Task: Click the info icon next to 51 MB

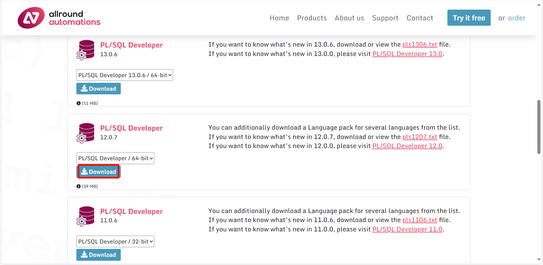Action: point(79,103)
